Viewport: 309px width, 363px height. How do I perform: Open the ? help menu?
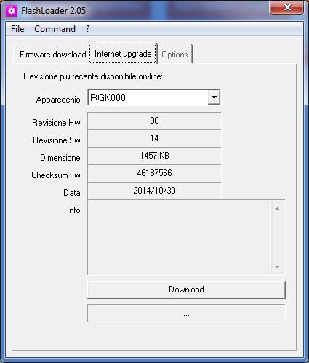point(87,29)
